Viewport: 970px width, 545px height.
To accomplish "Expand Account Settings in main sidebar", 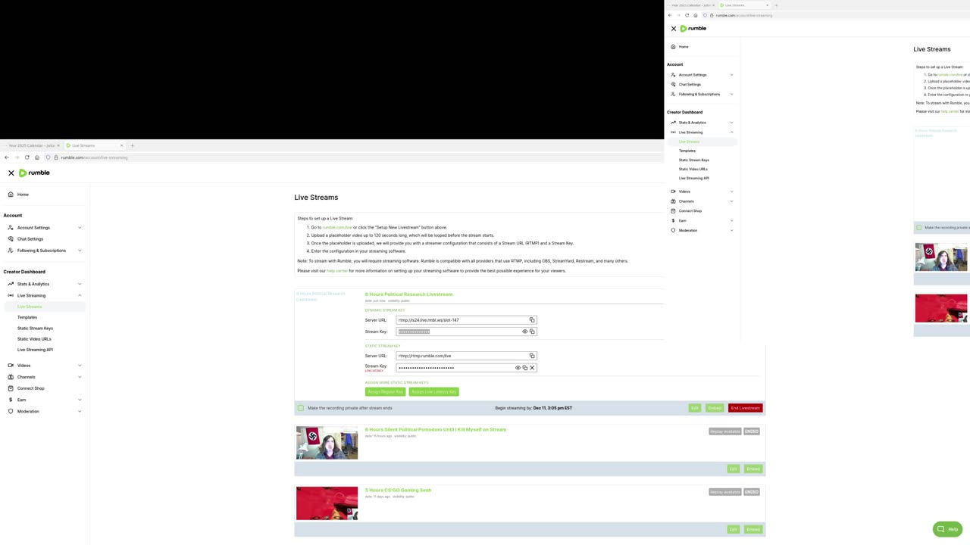I will click(x=80, y=228).
